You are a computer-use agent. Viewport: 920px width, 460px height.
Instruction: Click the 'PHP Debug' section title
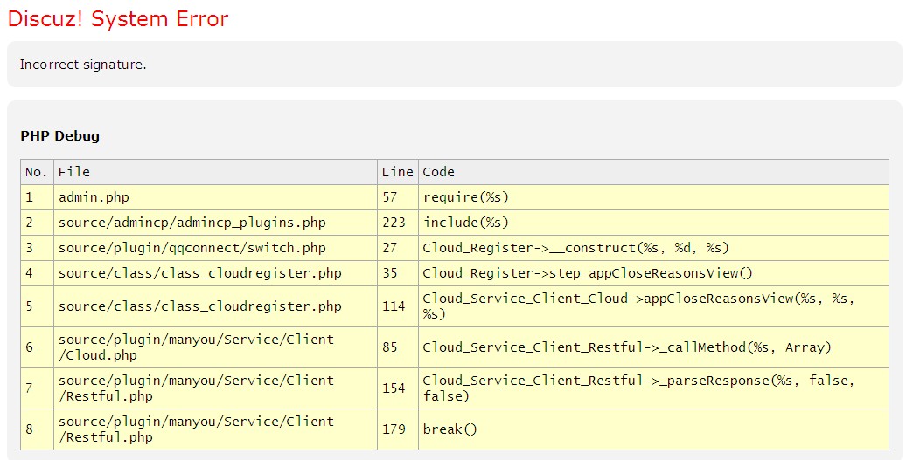[x=59, y=136]
